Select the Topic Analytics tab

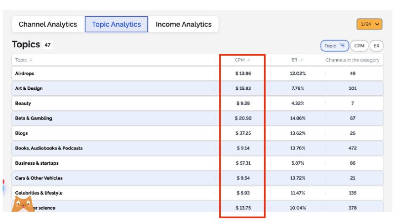(116, 24)
